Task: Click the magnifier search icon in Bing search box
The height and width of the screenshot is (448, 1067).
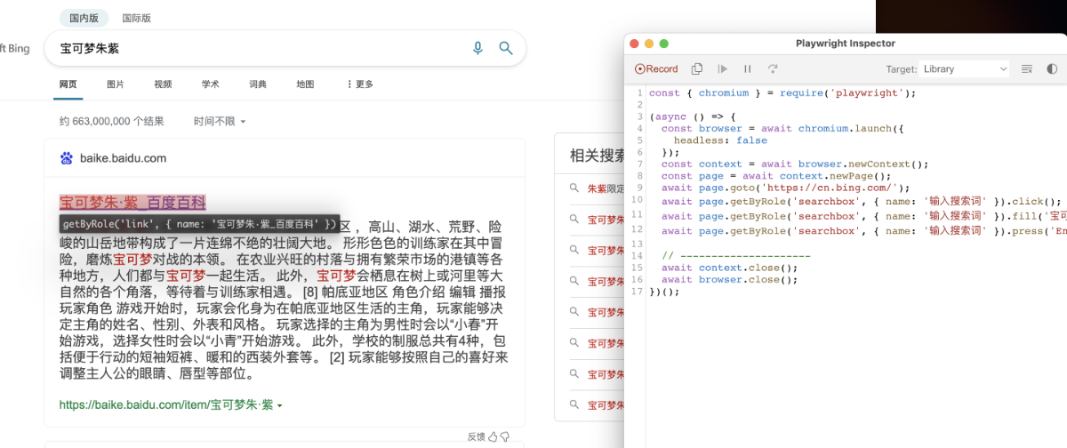Action: (506, 48)
